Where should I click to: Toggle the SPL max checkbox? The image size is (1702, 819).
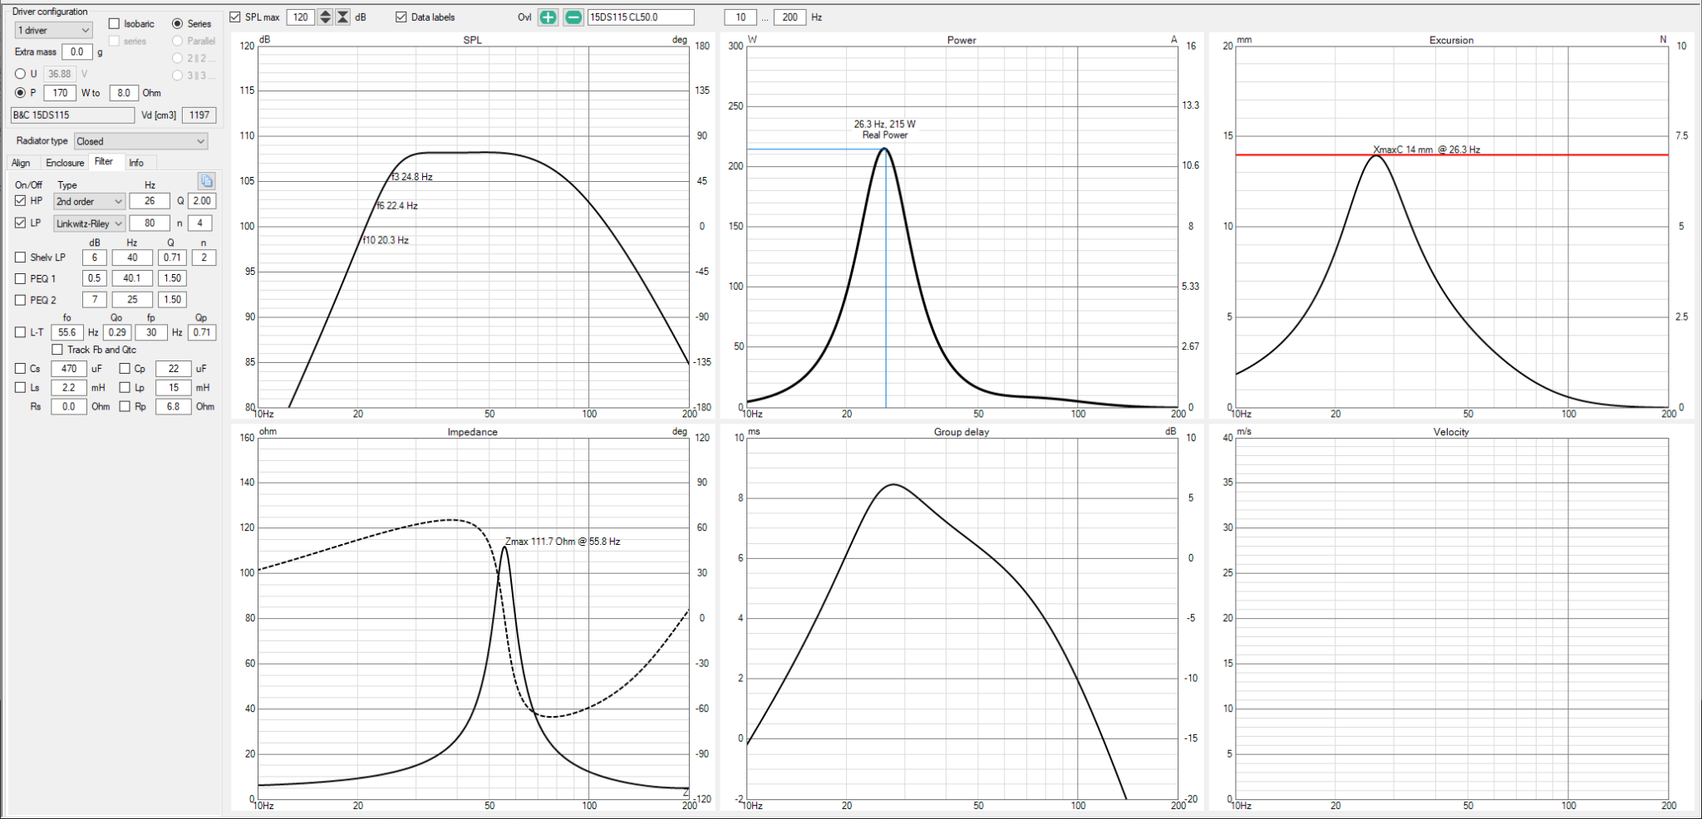tap(235, 17)
